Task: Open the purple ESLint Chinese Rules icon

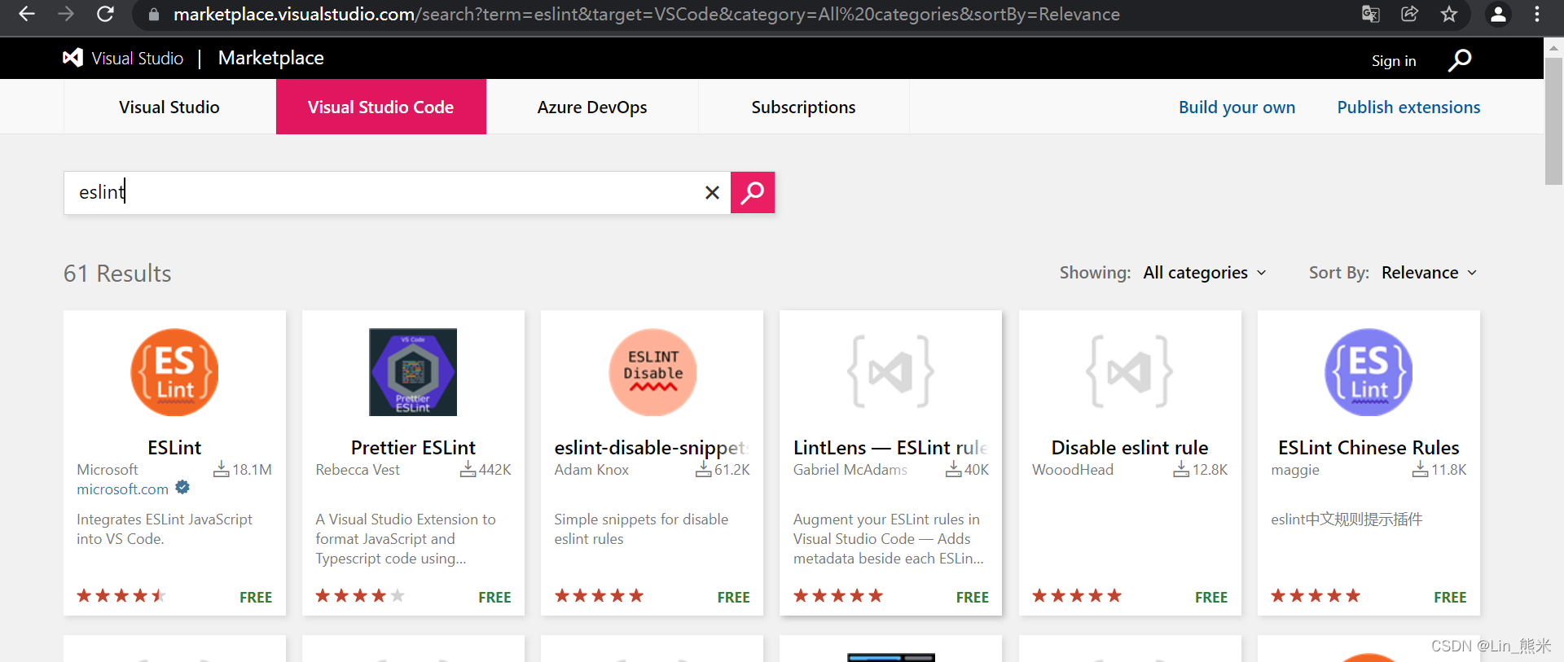Action: pos(1368,372)
